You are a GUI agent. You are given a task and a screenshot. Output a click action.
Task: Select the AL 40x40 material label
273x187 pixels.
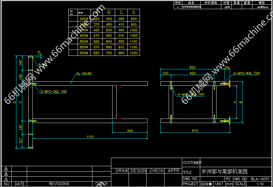[x=84, y=73]
